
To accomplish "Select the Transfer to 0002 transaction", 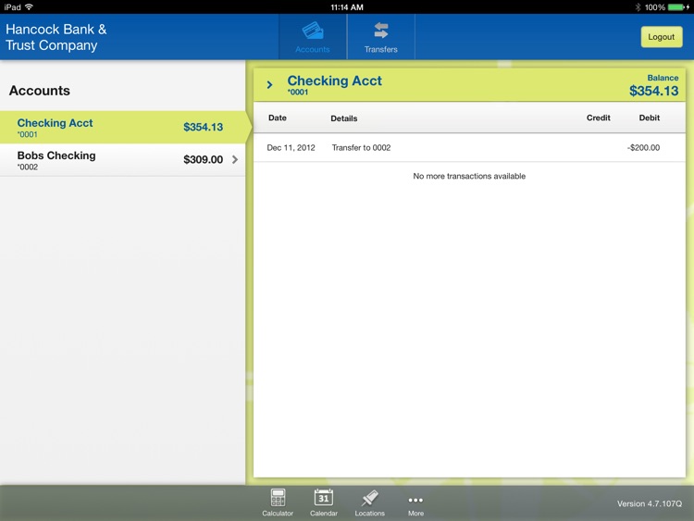I will pyautogui.click(x=469, y=147).
